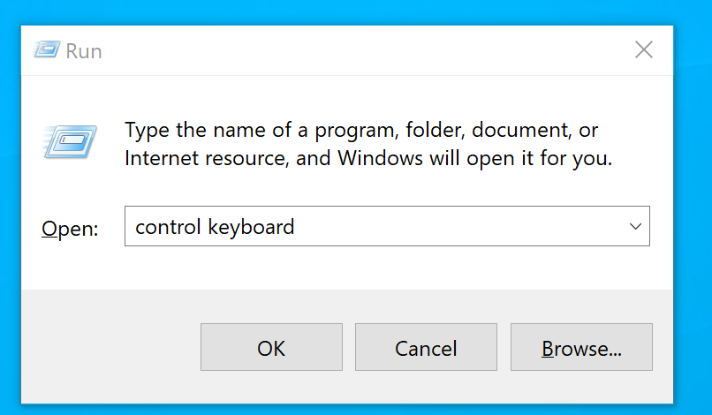Open the Browse... file picker button
Image resolution: width=712 pixels, height=415 pixels.
tap(581, 348)
